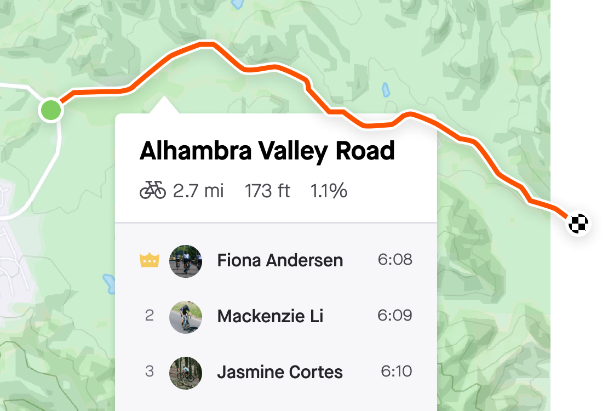
Task: Open Fiona Andersen's profile photo
Action: (x=186, y=261)
